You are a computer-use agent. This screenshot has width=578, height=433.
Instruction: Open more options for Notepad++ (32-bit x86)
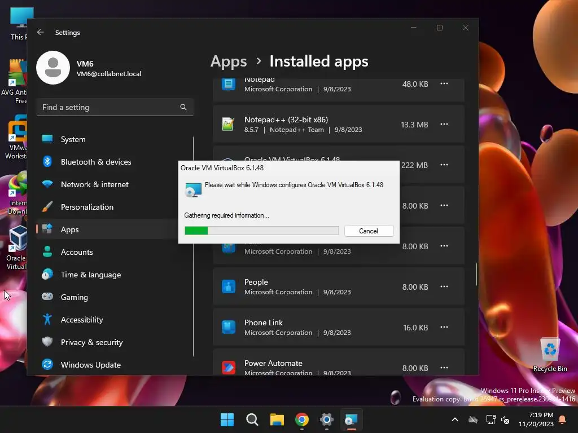point(444,125)
